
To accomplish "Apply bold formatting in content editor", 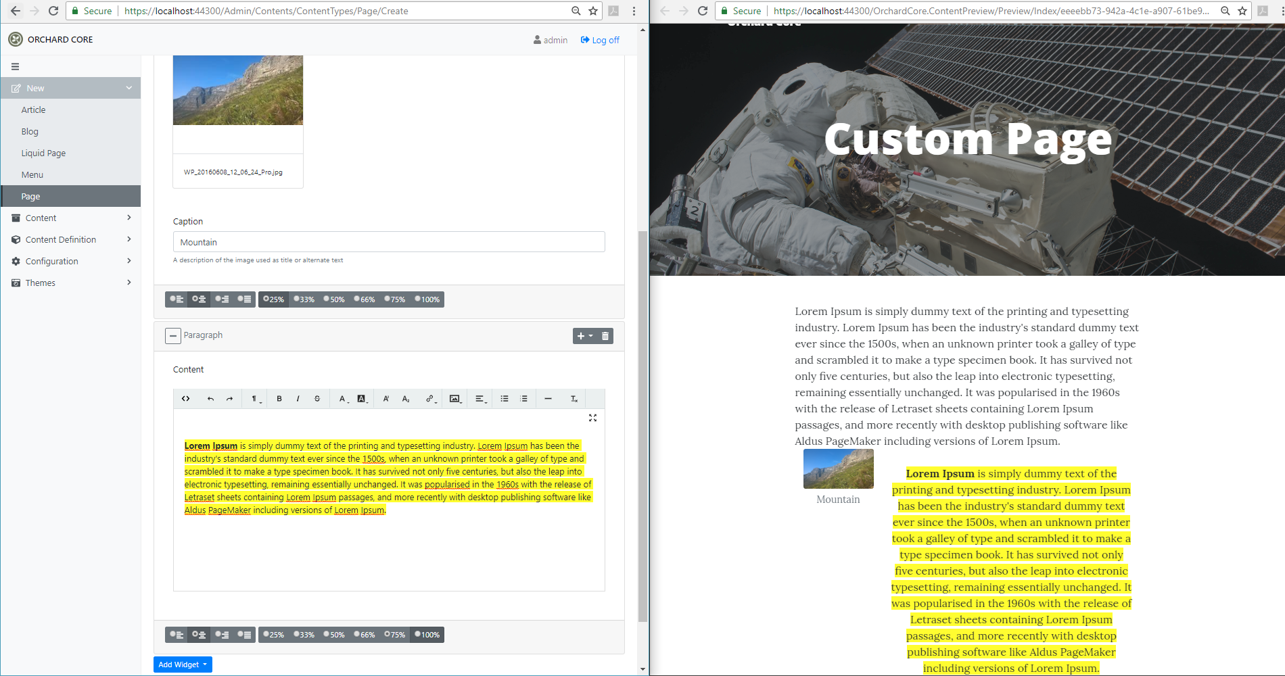I will click(x=279, y=399).
